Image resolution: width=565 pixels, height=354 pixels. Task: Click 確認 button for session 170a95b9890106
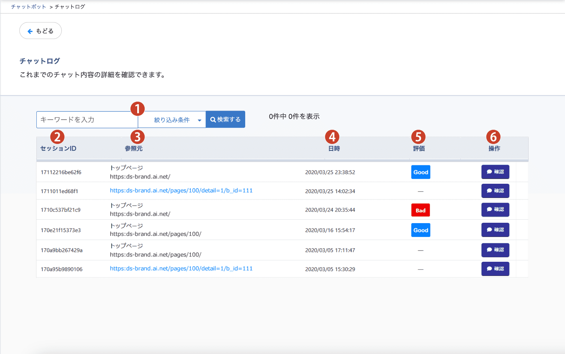tap(495, 269)
